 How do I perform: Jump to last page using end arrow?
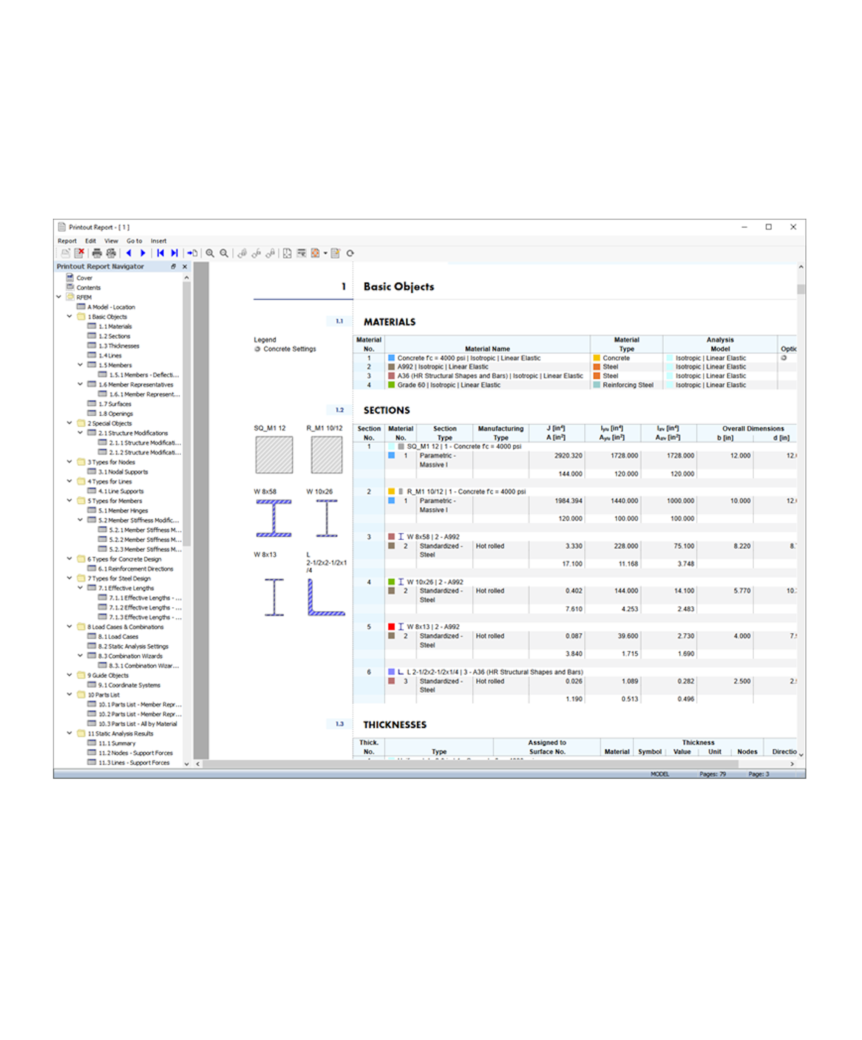(174, 253)
